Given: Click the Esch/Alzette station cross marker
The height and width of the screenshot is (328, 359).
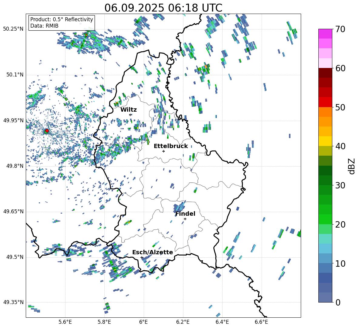Looking at the screenshot, I should [142, 257].
